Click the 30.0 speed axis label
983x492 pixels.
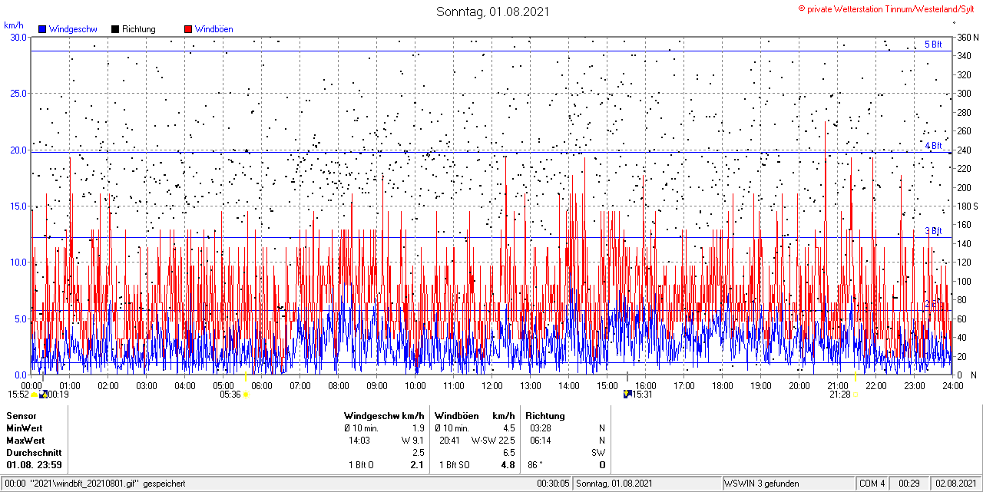click(x=18, y=37)
